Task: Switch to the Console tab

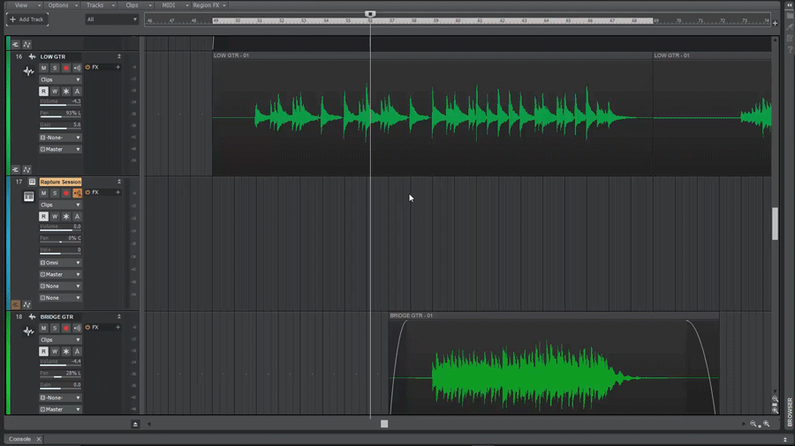Action: [x=19, y=439]
